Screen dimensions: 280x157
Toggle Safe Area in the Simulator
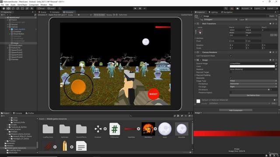coord(123,15)
